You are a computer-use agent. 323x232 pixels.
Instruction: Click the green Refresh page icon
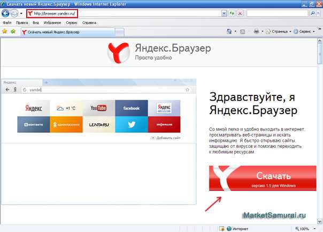[x=232, y=13]
